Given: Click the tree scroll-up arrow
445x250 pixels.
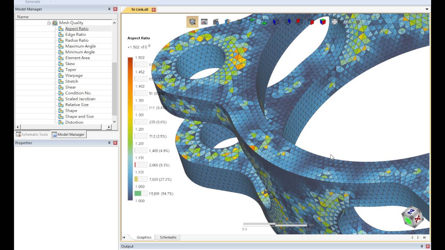Looking at the screenshot, I should click(x=115, y=22).
